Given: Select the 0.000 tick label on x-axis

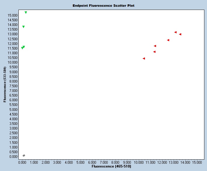Looking at the screenshot, I should pyautogui.click(x=22, y=162).
